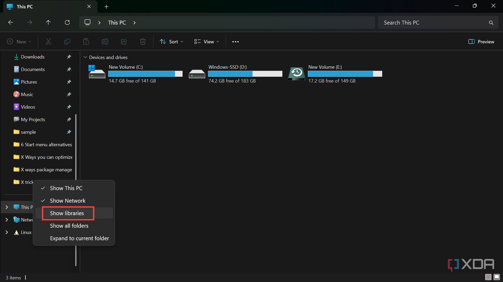Click the Delete trash can icon
503x282 pixels.
coord(143,42)
